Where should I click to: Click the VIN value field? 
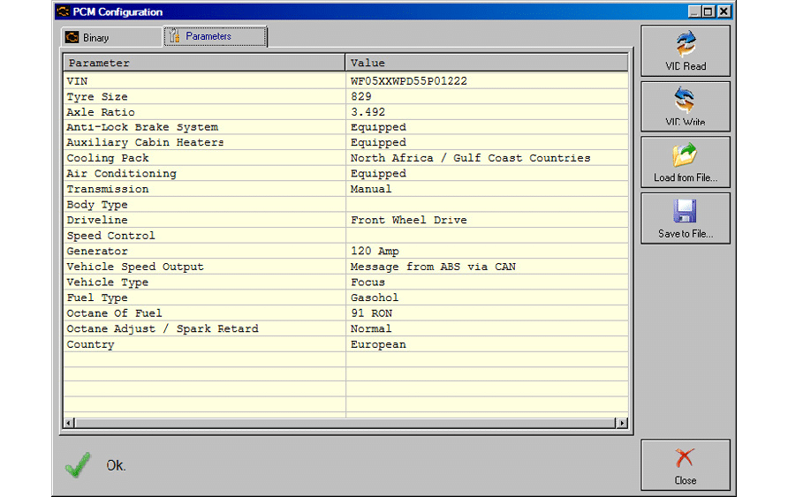pos(408,81)
